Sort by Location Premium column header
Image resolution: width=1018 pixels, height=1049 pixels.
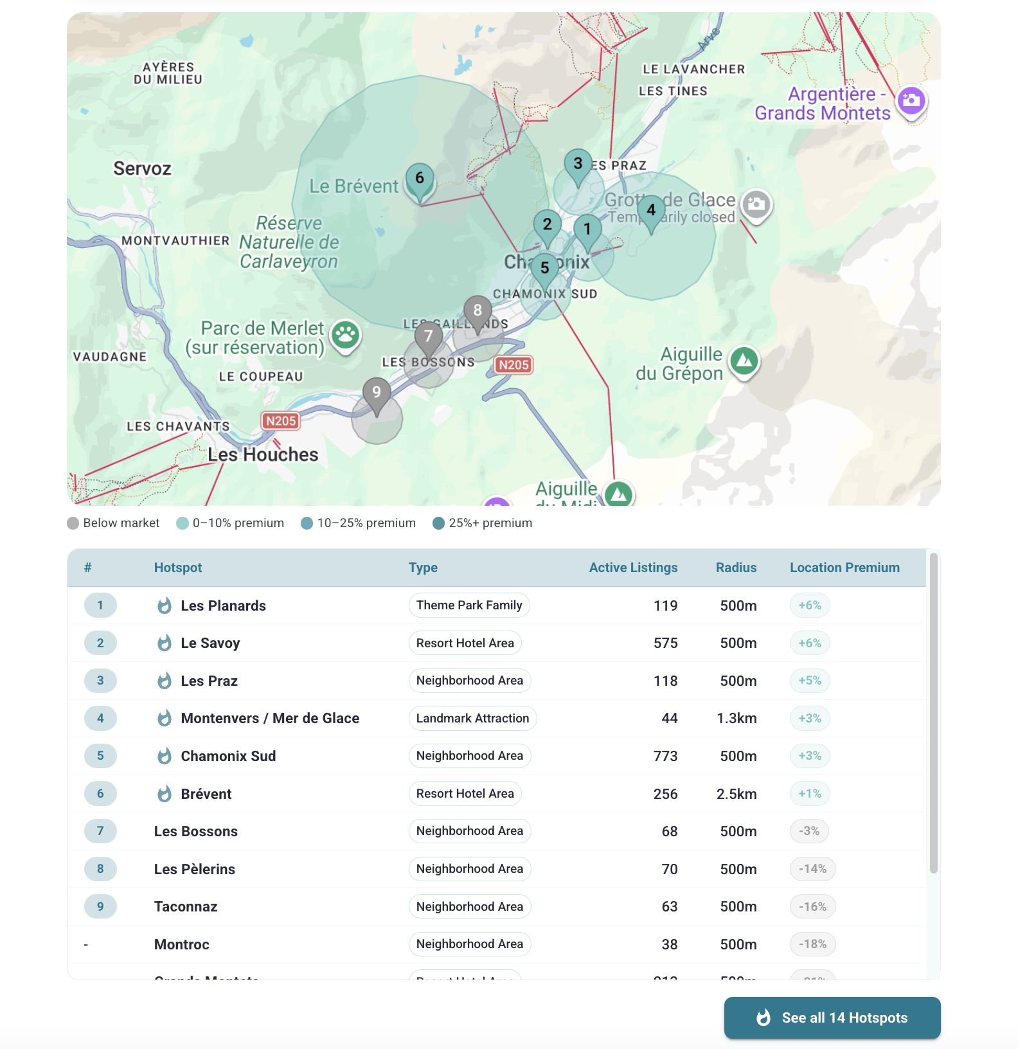tap(844, 568)
